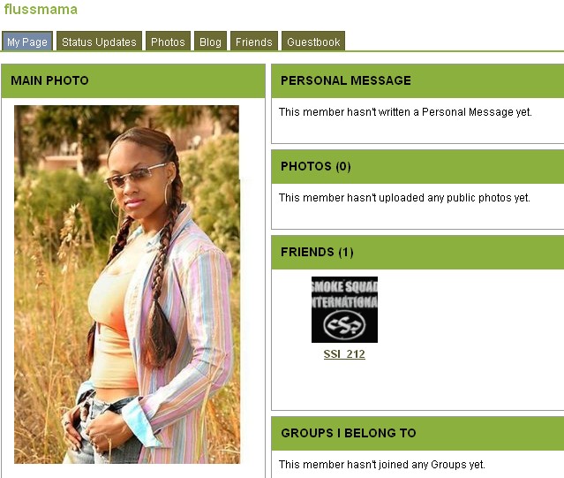The height and width of the screenshot is (478, 564).
Task: Click the no Personal Message notice text
Action: click(x=405, y=112)
